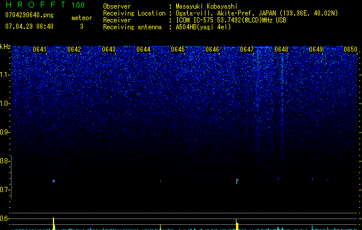The height and width of the screenshot is (230, 362).
Task: Click the meteor count value 3
Action: tap(82, 26)
